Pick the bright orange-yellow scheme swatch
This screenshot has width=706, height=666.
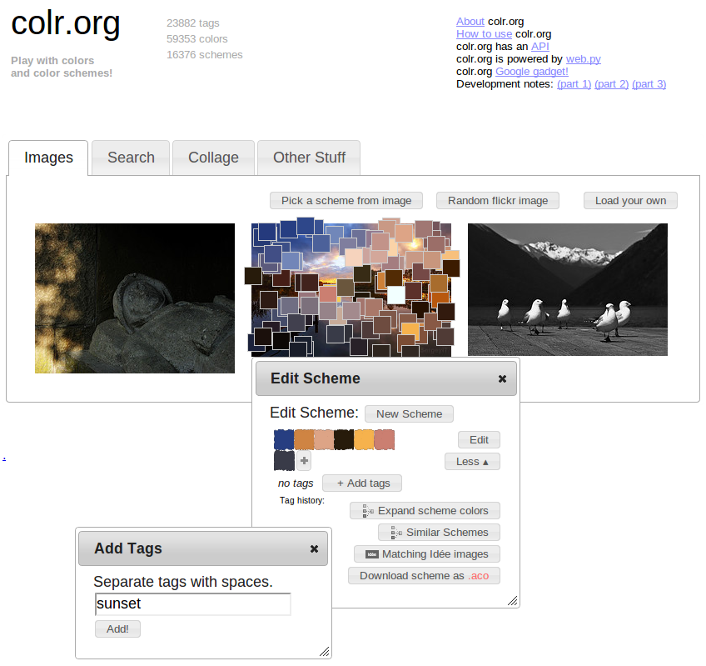point(364,439)
